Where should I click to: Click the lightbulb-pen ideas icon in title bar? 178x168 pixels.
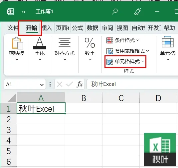pyautogui.click(x=137, y=12)
